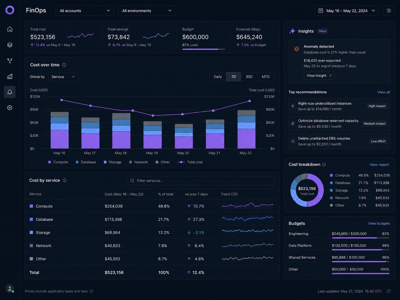Viewport: 400px width, 300px height.
Task: Click the number 1 recommendation badge icon
Action: [293, 106]
